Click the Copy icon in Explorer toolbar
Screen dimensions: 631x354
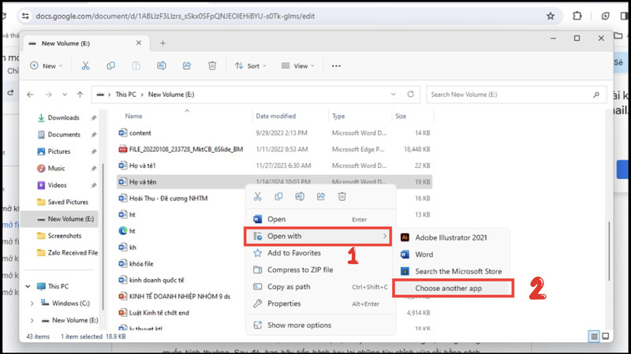(x=110, y=65)
